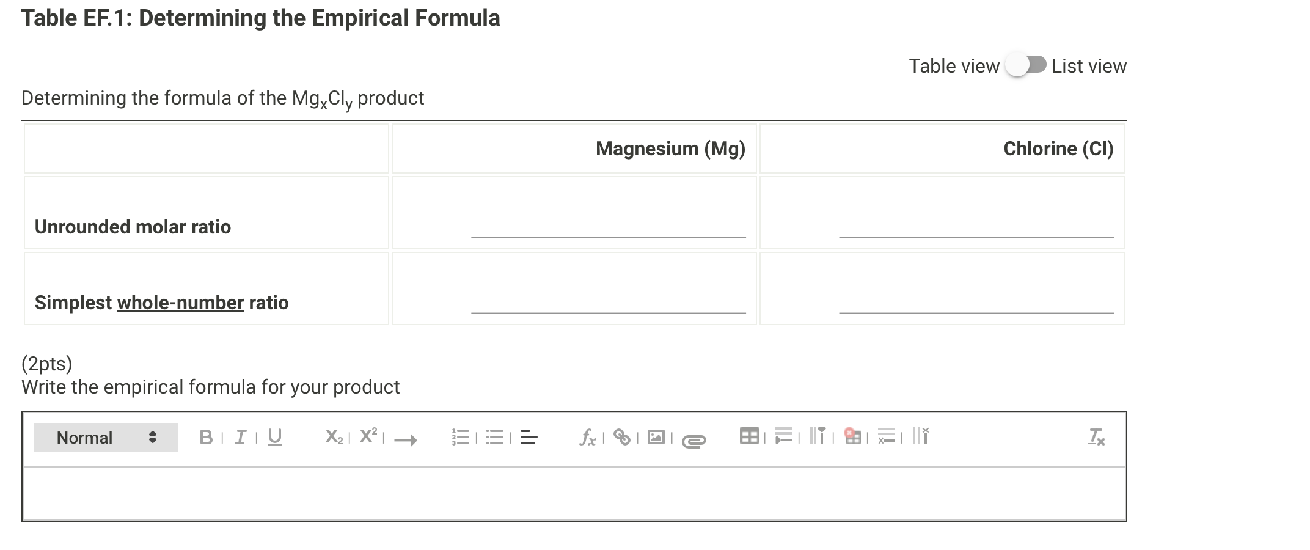Apply underline formatting
The width and height of the screenshot is (1310, 550).
point(275,437)
